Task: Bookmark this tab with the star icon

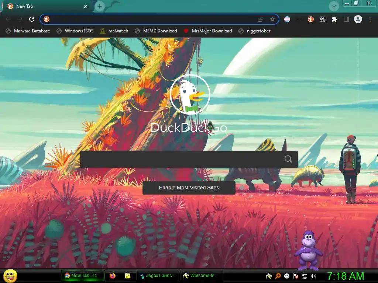Action: tap(272, 19)
